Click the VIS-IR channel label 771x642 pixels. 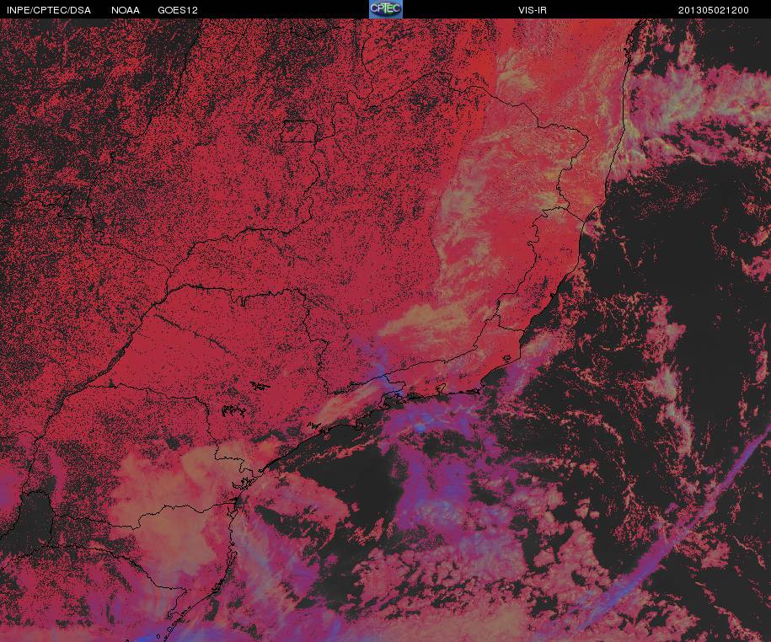532,10
